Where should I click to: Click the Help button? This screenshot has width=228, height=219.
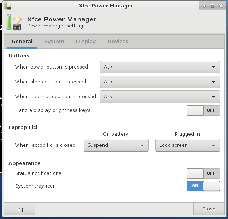point(19,209)
